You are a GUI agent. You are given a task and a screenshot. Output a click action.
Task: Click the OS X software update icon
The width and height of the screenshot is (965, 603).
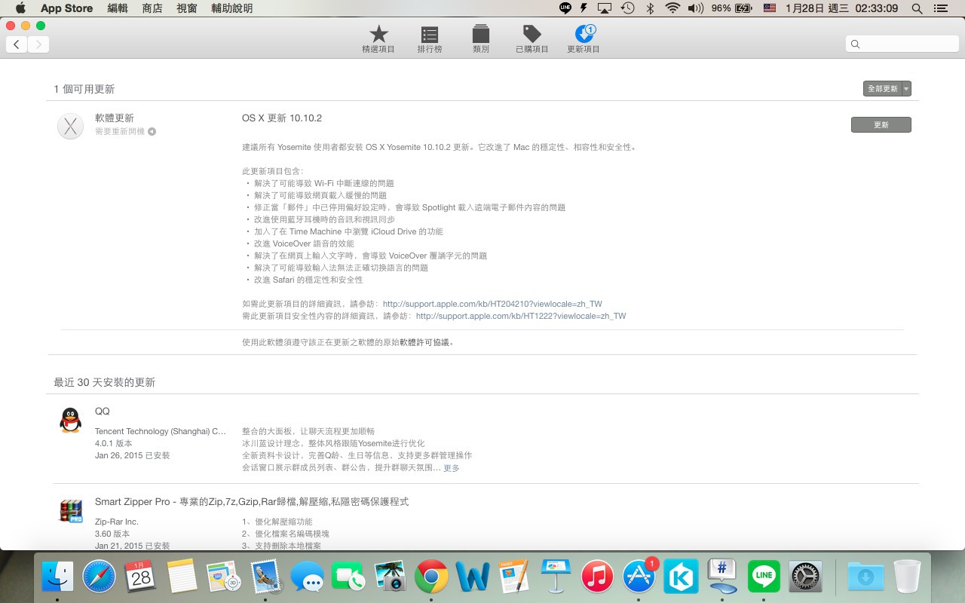pos(70,126)
